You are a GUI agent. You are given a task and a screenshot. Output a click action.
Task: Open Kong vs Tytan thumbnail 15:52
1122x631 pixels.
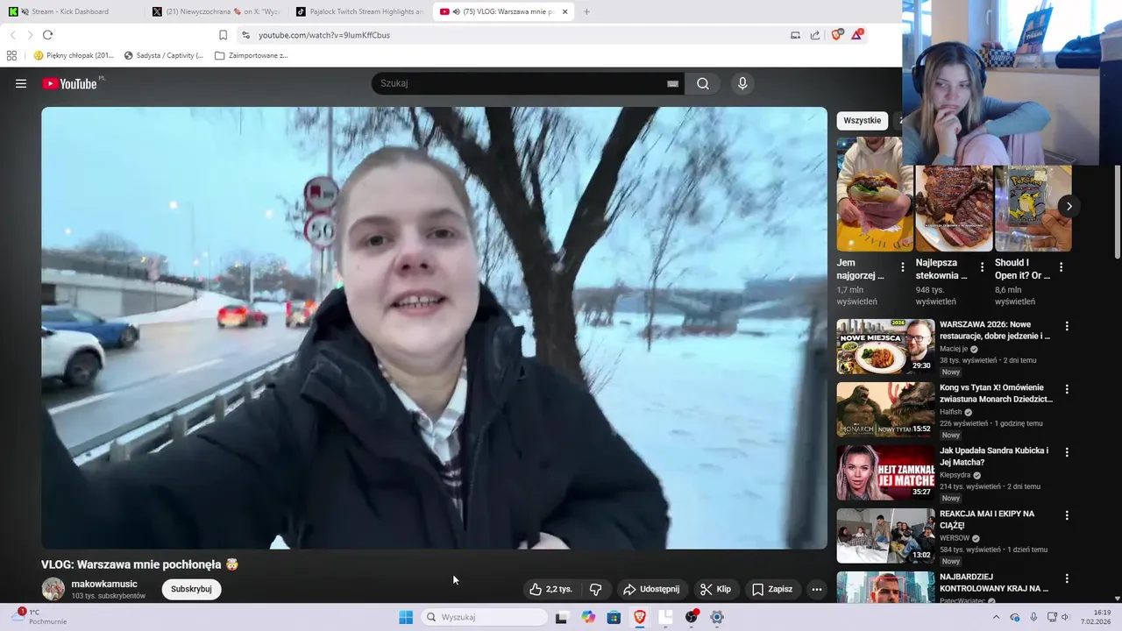point(885,409)
